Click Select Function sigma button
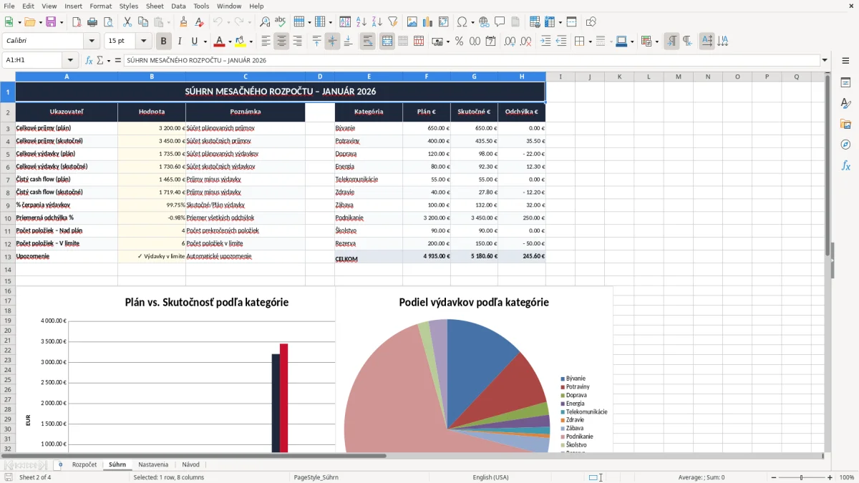The image size is (859, 483). point(100,60)
